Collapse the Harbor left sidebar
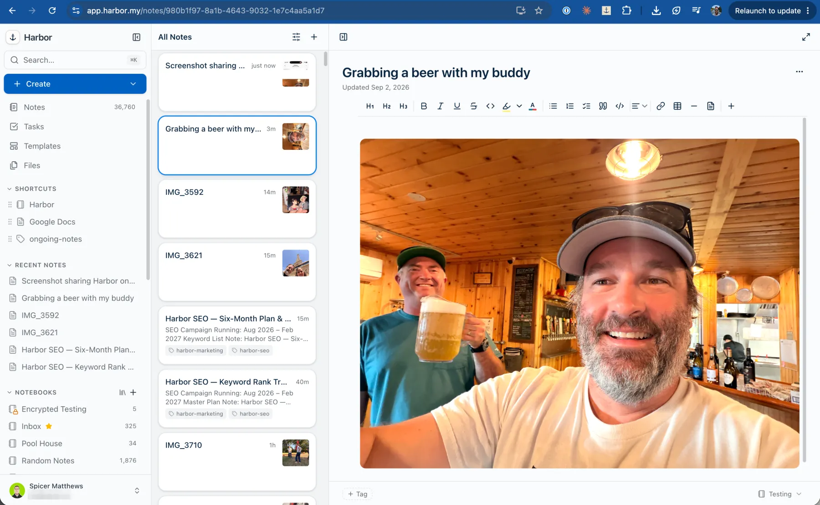 point(136,37)
